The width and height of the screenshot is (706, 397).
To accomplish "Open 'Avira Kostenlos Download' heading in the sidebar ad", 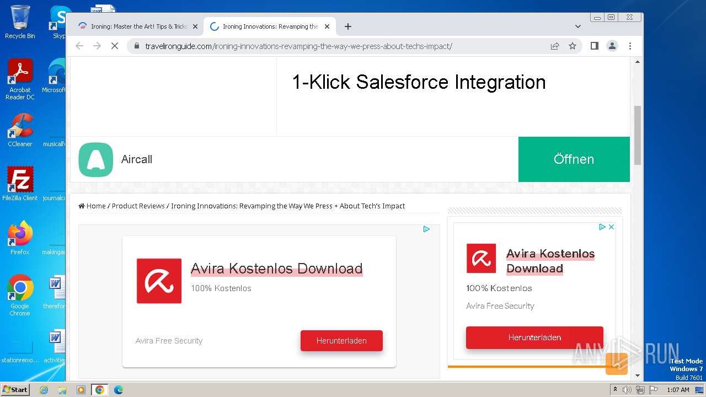I will (x=550, y=261).
